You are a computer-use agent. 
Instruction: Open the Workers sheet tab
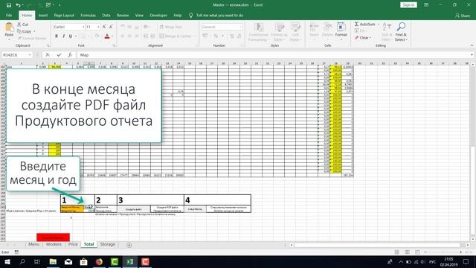pos(54,244)
